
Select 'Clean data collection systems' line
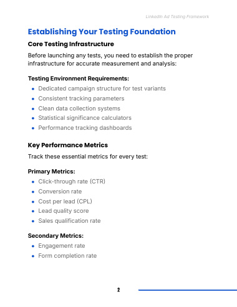coord(79,109)
